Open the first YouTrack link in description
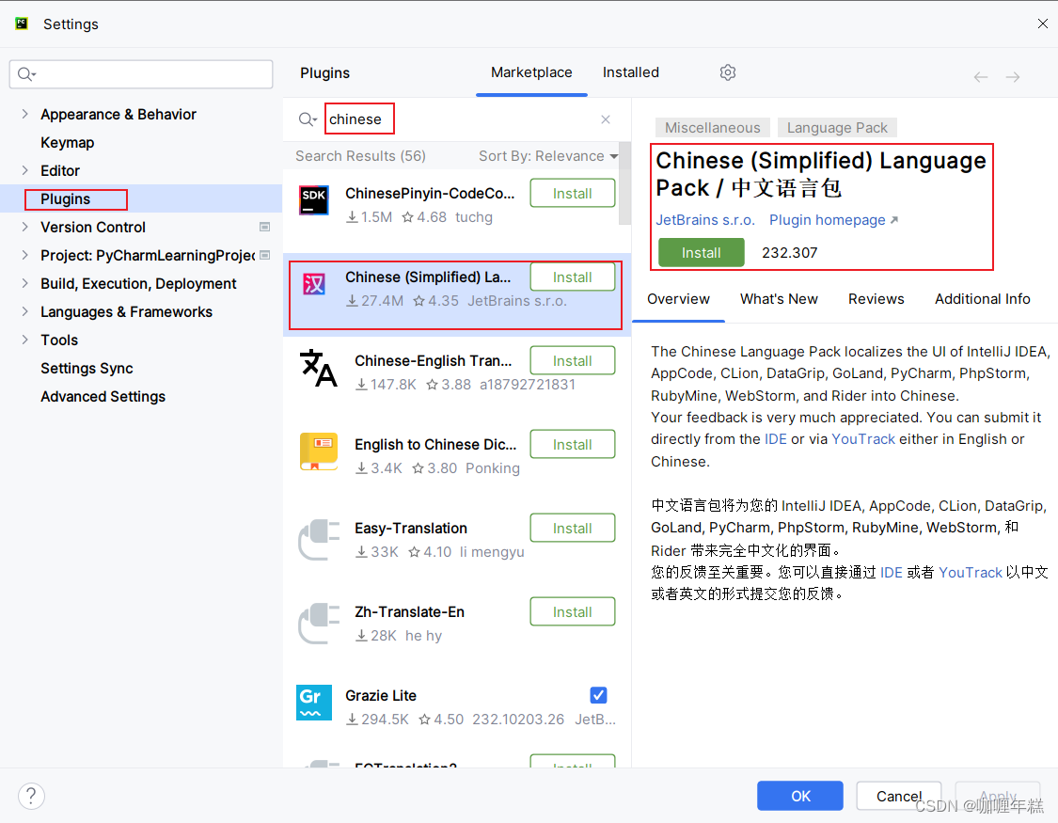 pos(863,439)
